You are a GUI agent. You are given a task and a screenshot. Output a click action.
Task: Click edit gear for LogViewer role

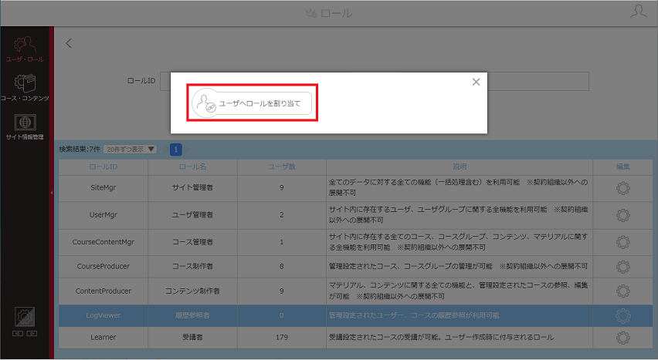click(x=622, y=315)
